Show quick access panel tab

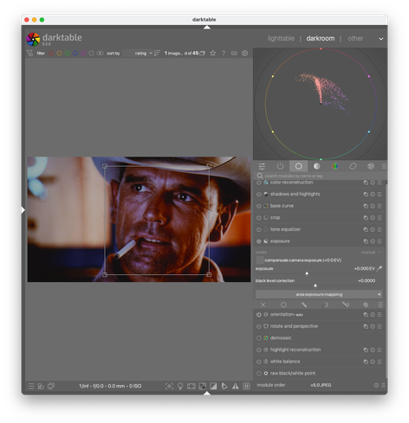point(262,166)
